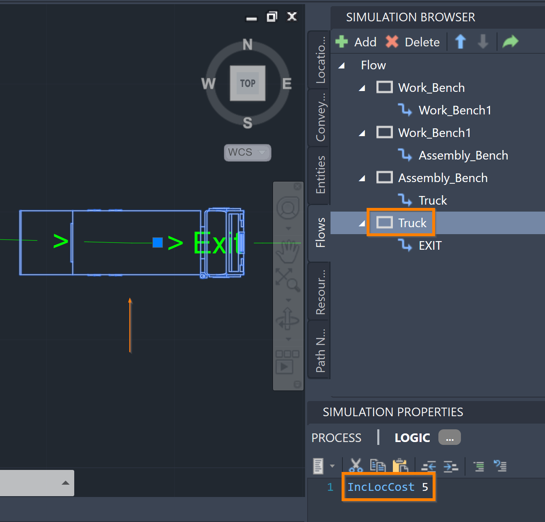Viewport: 545px width, 522px height.
Task: Click the undo formatting icon in the logic toolbar
Action: 500,466
